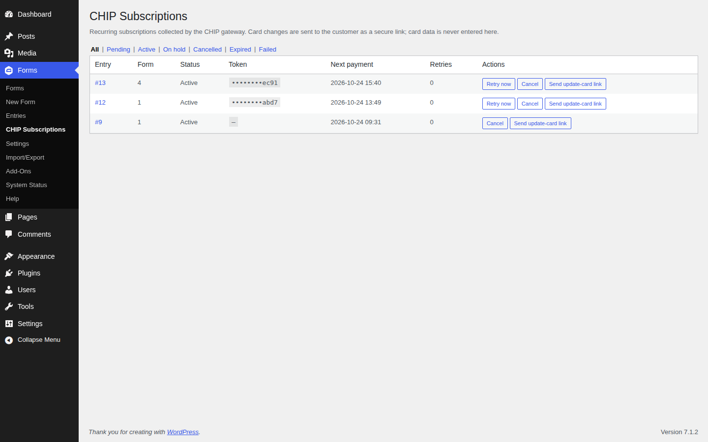Show Failed subscriptions
Image resolution: width=708 pixels, height=442 pixels.
tap(267, 50)
